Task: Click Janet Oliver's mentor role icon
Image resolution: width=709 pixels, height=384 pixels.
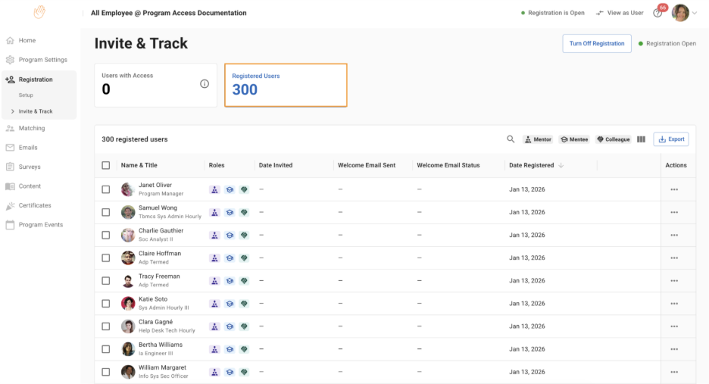Action: point(214,189)
